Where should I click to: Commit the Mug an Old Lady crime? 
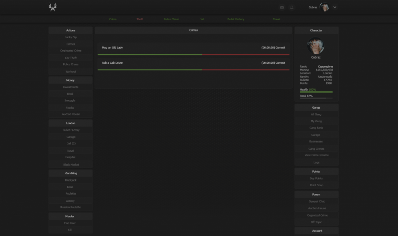click(280, 48)
